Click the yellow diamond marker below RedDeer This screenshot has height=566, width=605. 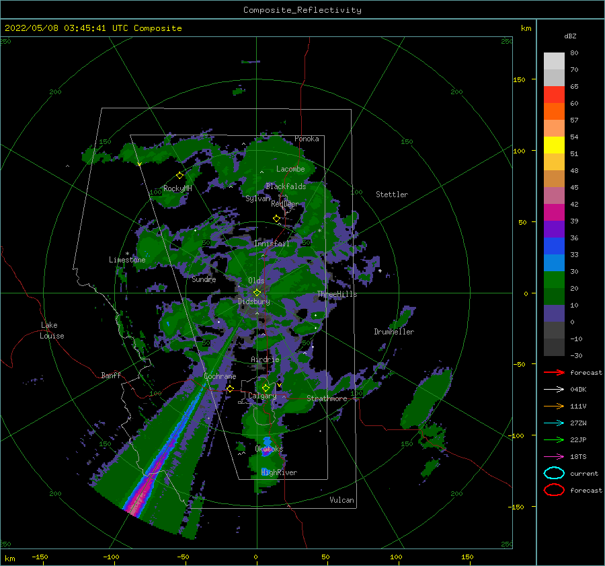(x=276, y=218)
